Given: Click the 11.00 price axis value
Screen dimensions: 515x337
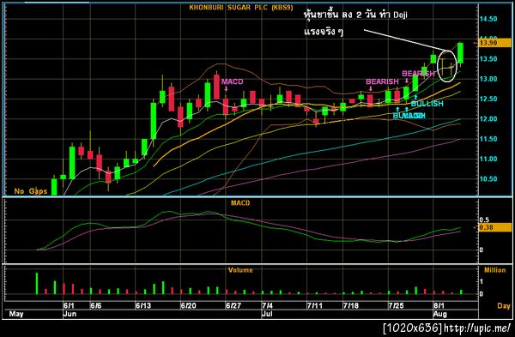Looking at the screenshot, I should click(x=488, y=159).
